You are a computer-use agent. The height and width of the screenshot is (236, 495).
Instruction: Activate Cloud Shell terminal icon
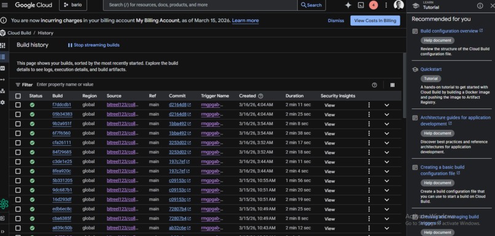point(361,5)
